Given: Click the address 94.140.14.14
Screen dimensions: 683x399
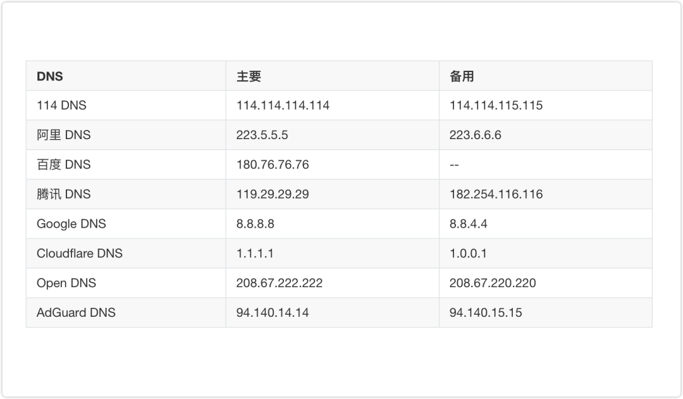Looking at the screenshot, I should pos(273,313).
